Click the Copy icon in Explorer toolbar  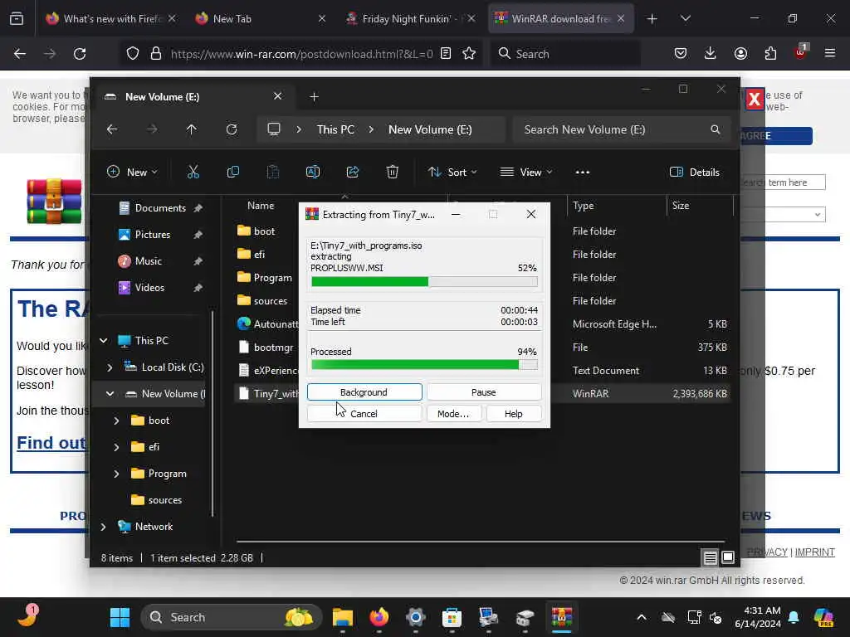[x=233, y=173]
